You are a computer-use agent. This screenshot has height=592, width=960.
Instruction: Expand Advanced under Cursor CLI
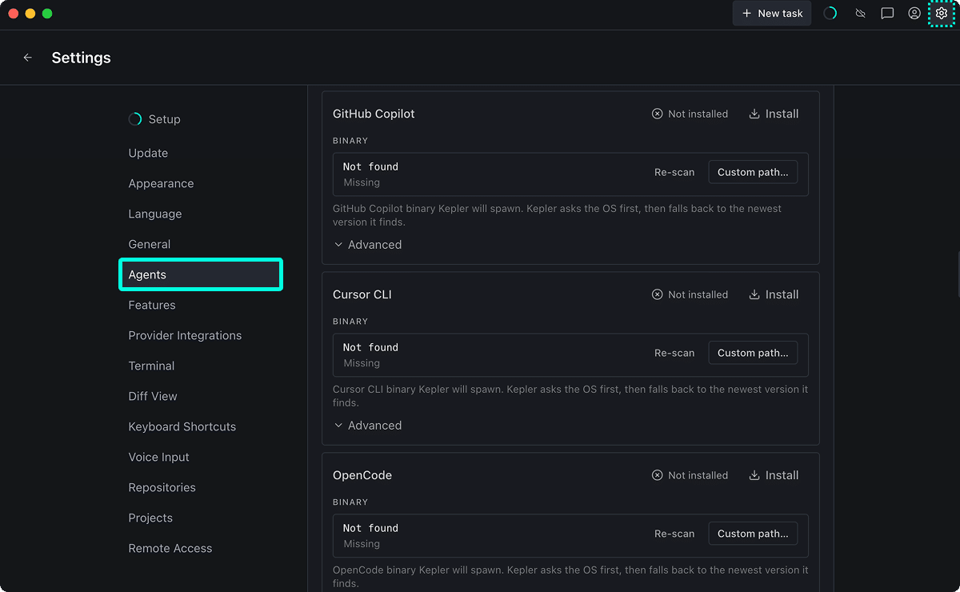tap(368, 426)
